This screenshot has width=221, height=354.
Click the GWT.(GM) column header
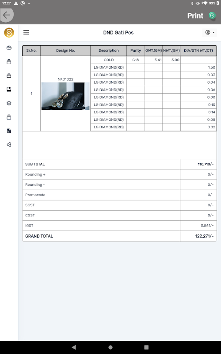point(153,50)
